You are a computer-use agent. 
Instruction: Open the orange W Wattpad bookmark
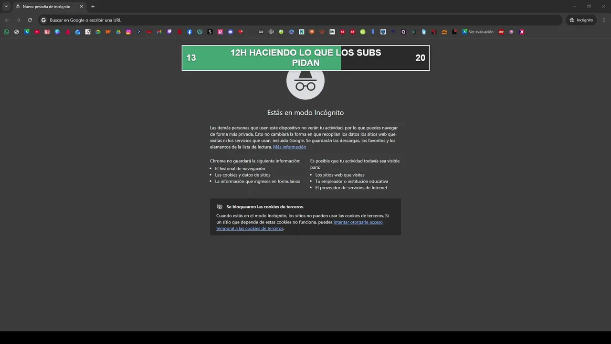(x=108, y=32)
